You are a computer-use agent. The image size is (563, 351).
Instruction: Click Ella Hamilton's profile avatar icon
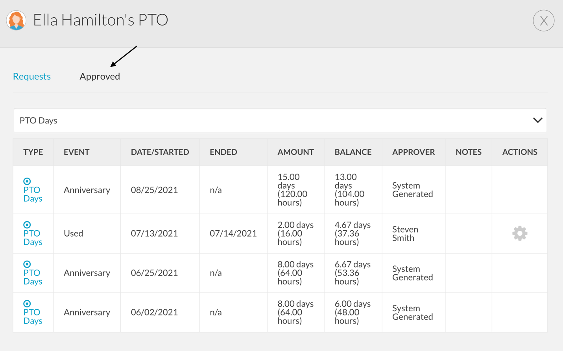(x=16, y=20)
